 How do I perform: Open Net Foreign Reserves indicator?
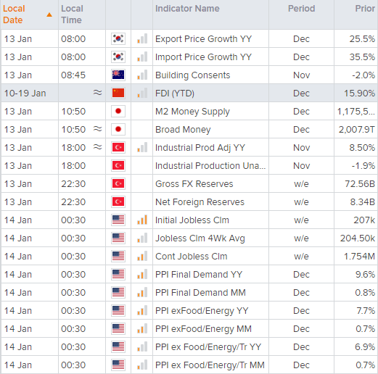click(x=200, y=201)
